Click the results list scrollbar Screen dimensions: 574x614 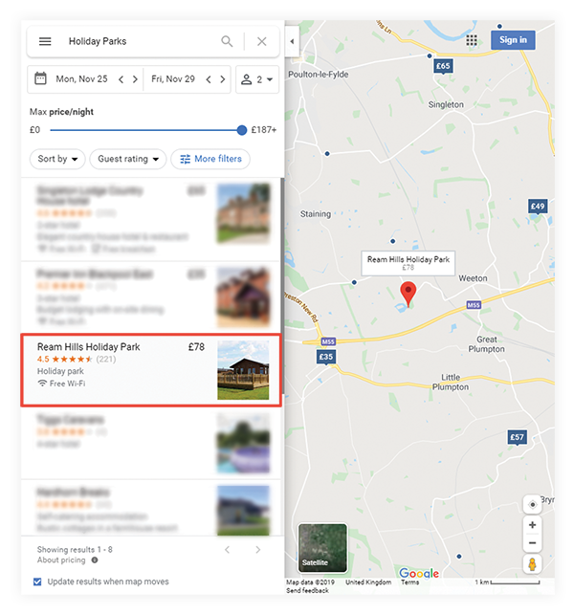[x=282, y=286]
